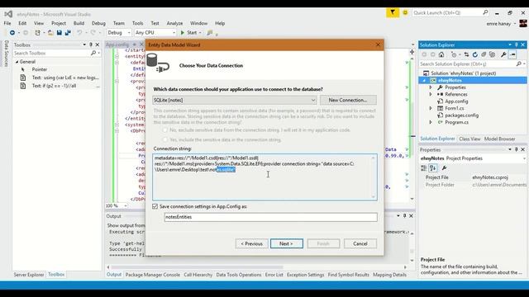Click the Undo toolbar icon
This screenshot has width=529, height=297.
[79, 33]
